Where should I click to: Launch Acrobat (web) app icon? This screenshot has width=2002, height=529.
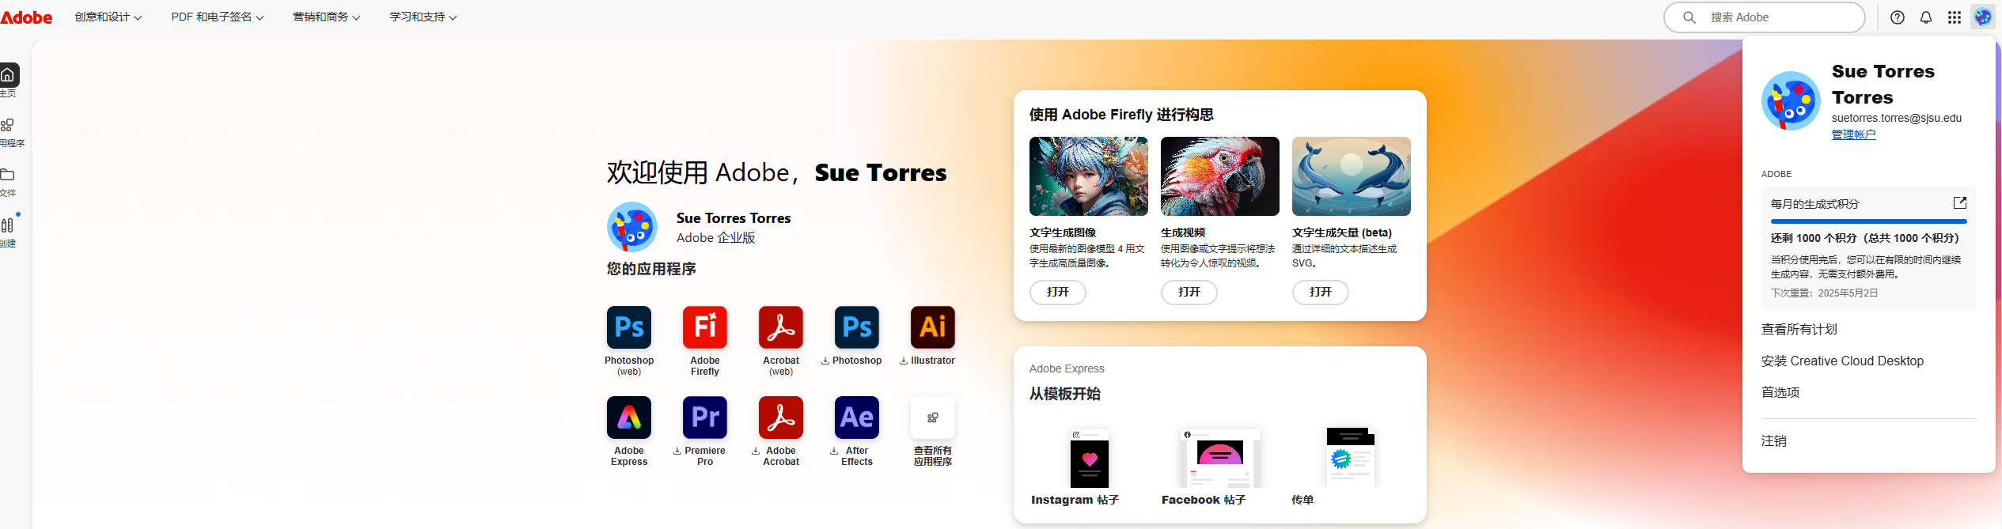(781, 327)
